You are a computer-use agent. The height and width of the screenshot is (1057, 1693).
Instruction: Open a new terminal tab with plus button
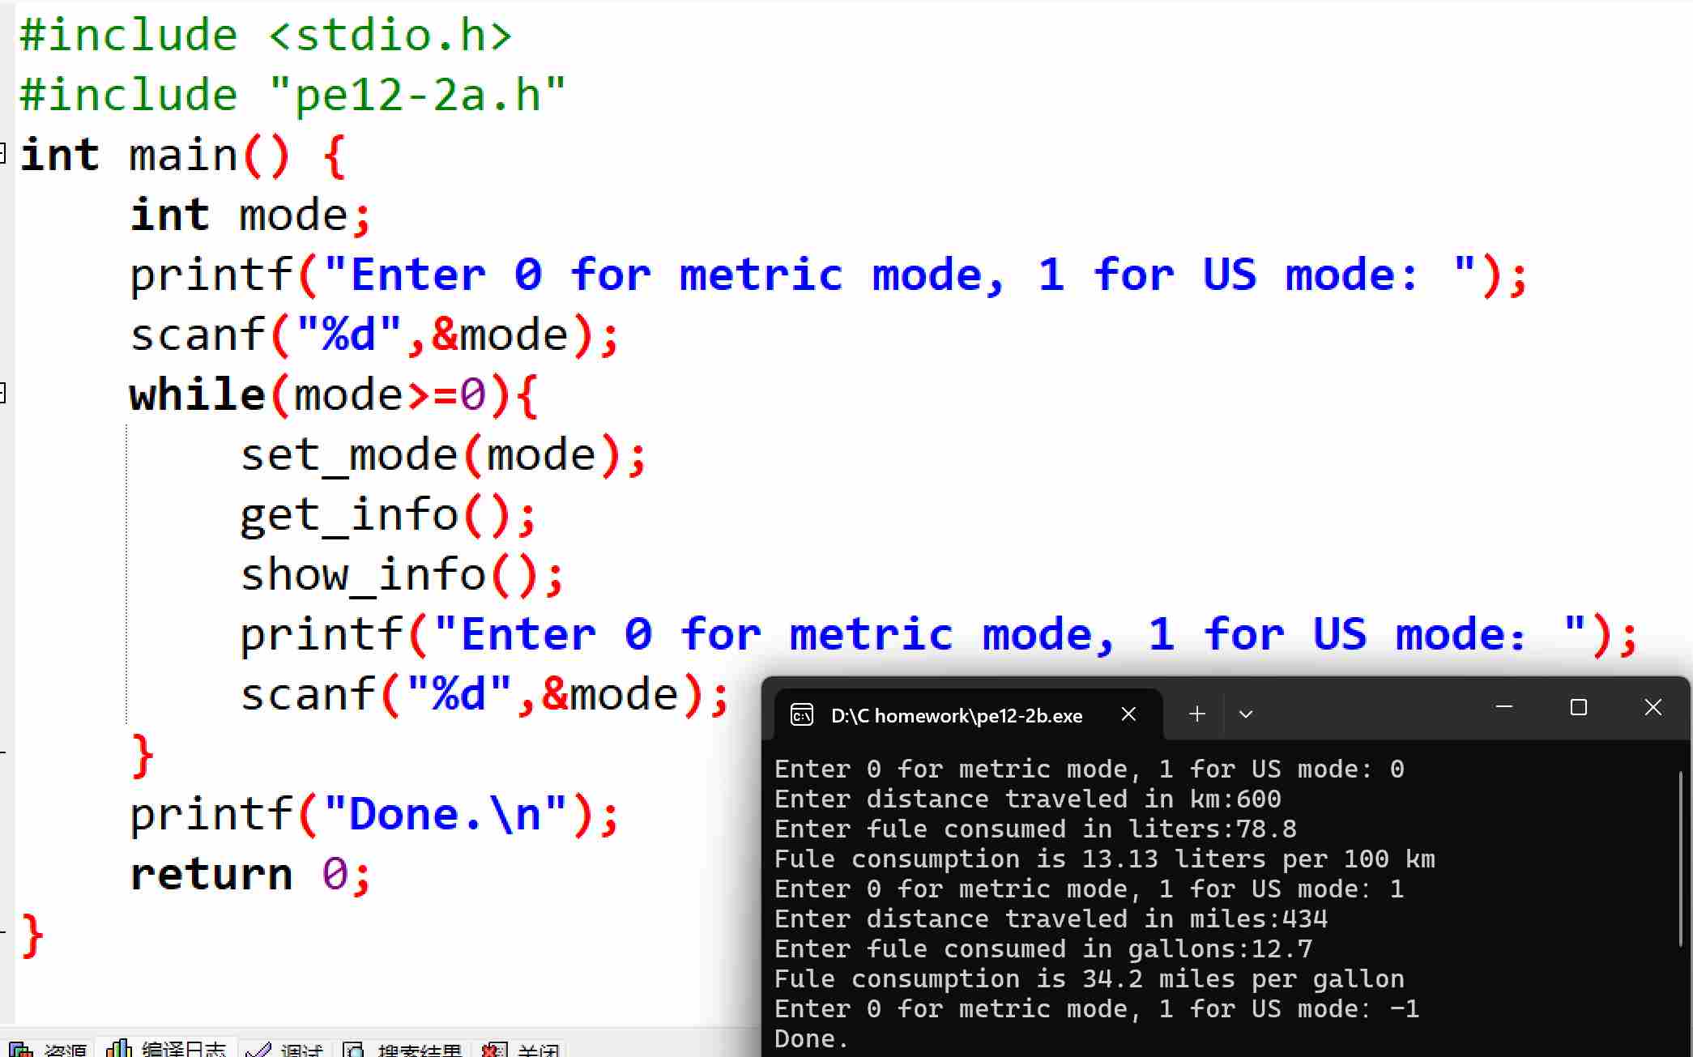point(1196,714)
